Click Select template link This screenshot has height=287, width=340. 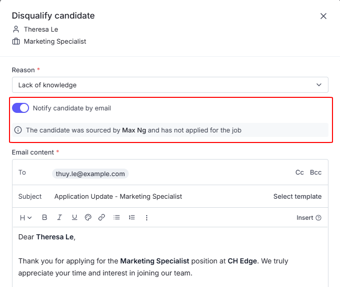(297, 197)
